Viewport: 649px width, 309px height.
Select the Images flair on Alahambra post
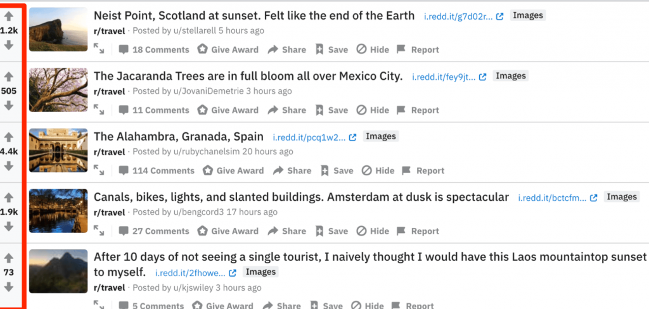tap(381, 136)
